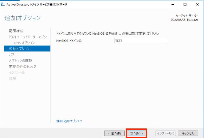204x138 pixels.
Task: Minimize the wizard window
Action: pos(173,4)
